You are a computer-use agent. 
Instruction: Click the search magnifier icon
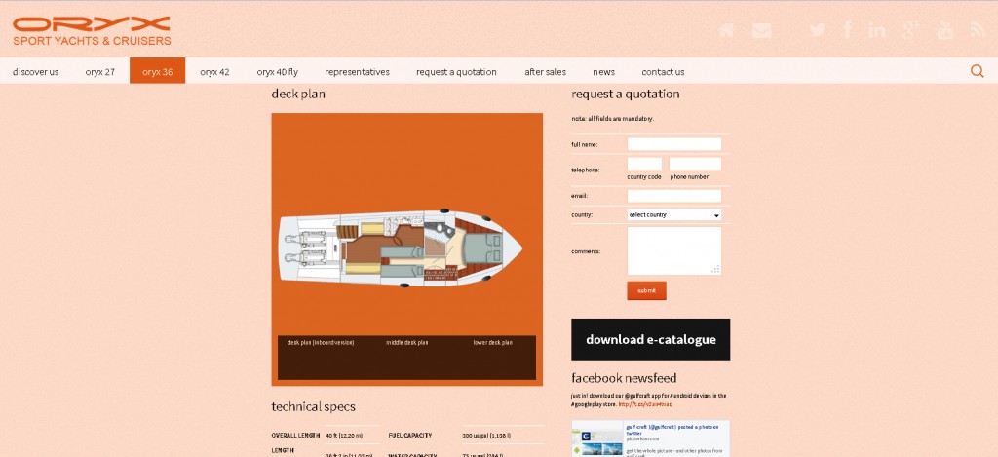pos(977,71)
